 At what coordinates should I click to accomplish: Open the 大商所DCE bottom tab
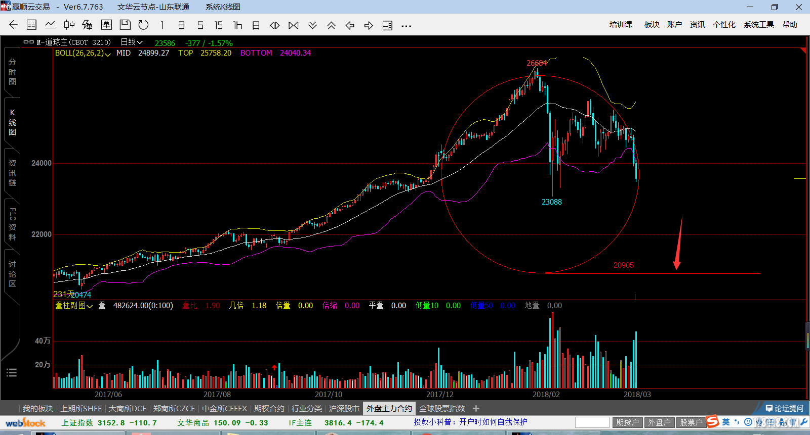pos(128,408)
